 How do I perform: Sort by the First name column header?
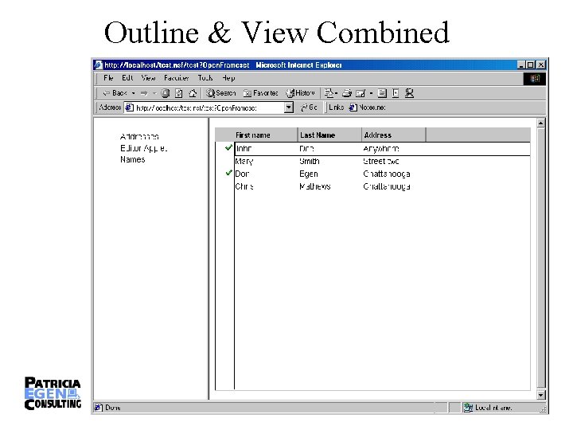[266, 135]
